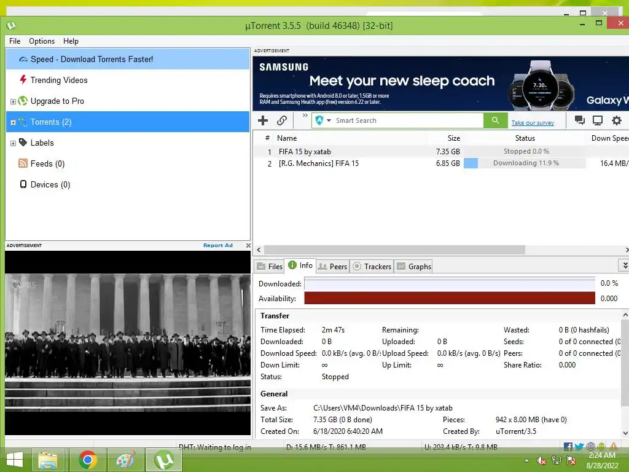Expand the Upgrade to Pro tree node

13,101
